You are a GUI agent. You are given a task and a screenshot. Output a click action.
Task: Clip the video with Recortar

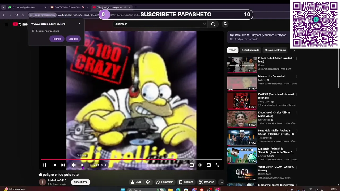[x=206, y=182]
